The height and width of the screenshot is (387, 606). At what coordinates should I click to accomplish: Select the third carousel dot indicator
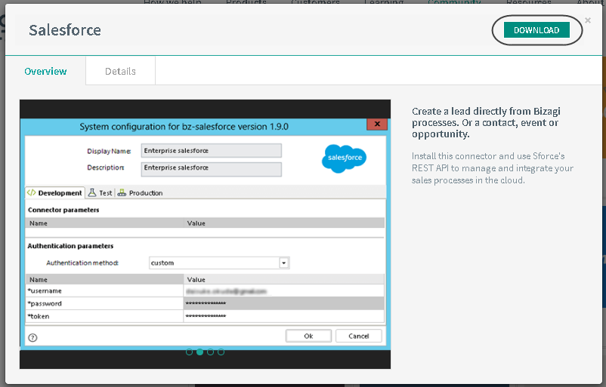(x=210, y=352)
